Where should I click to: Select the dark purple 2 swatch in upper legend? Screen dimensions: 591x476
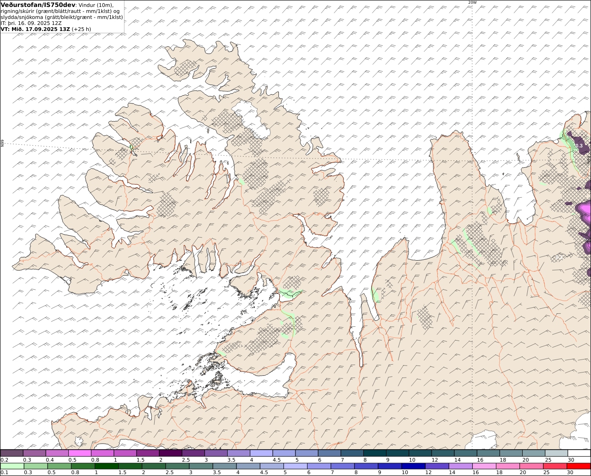[170, 453]
